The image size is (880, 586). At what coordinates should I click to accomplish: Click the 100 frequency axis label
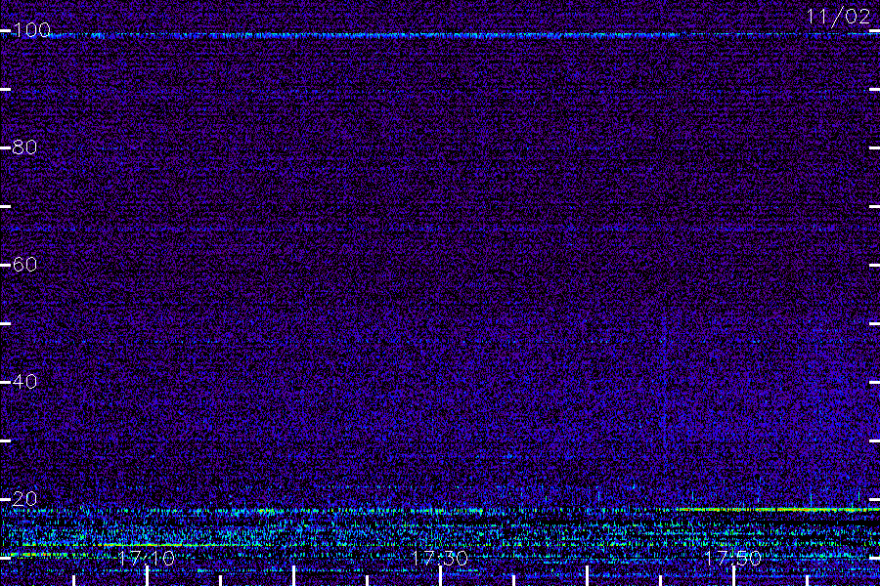pos(31,29)
